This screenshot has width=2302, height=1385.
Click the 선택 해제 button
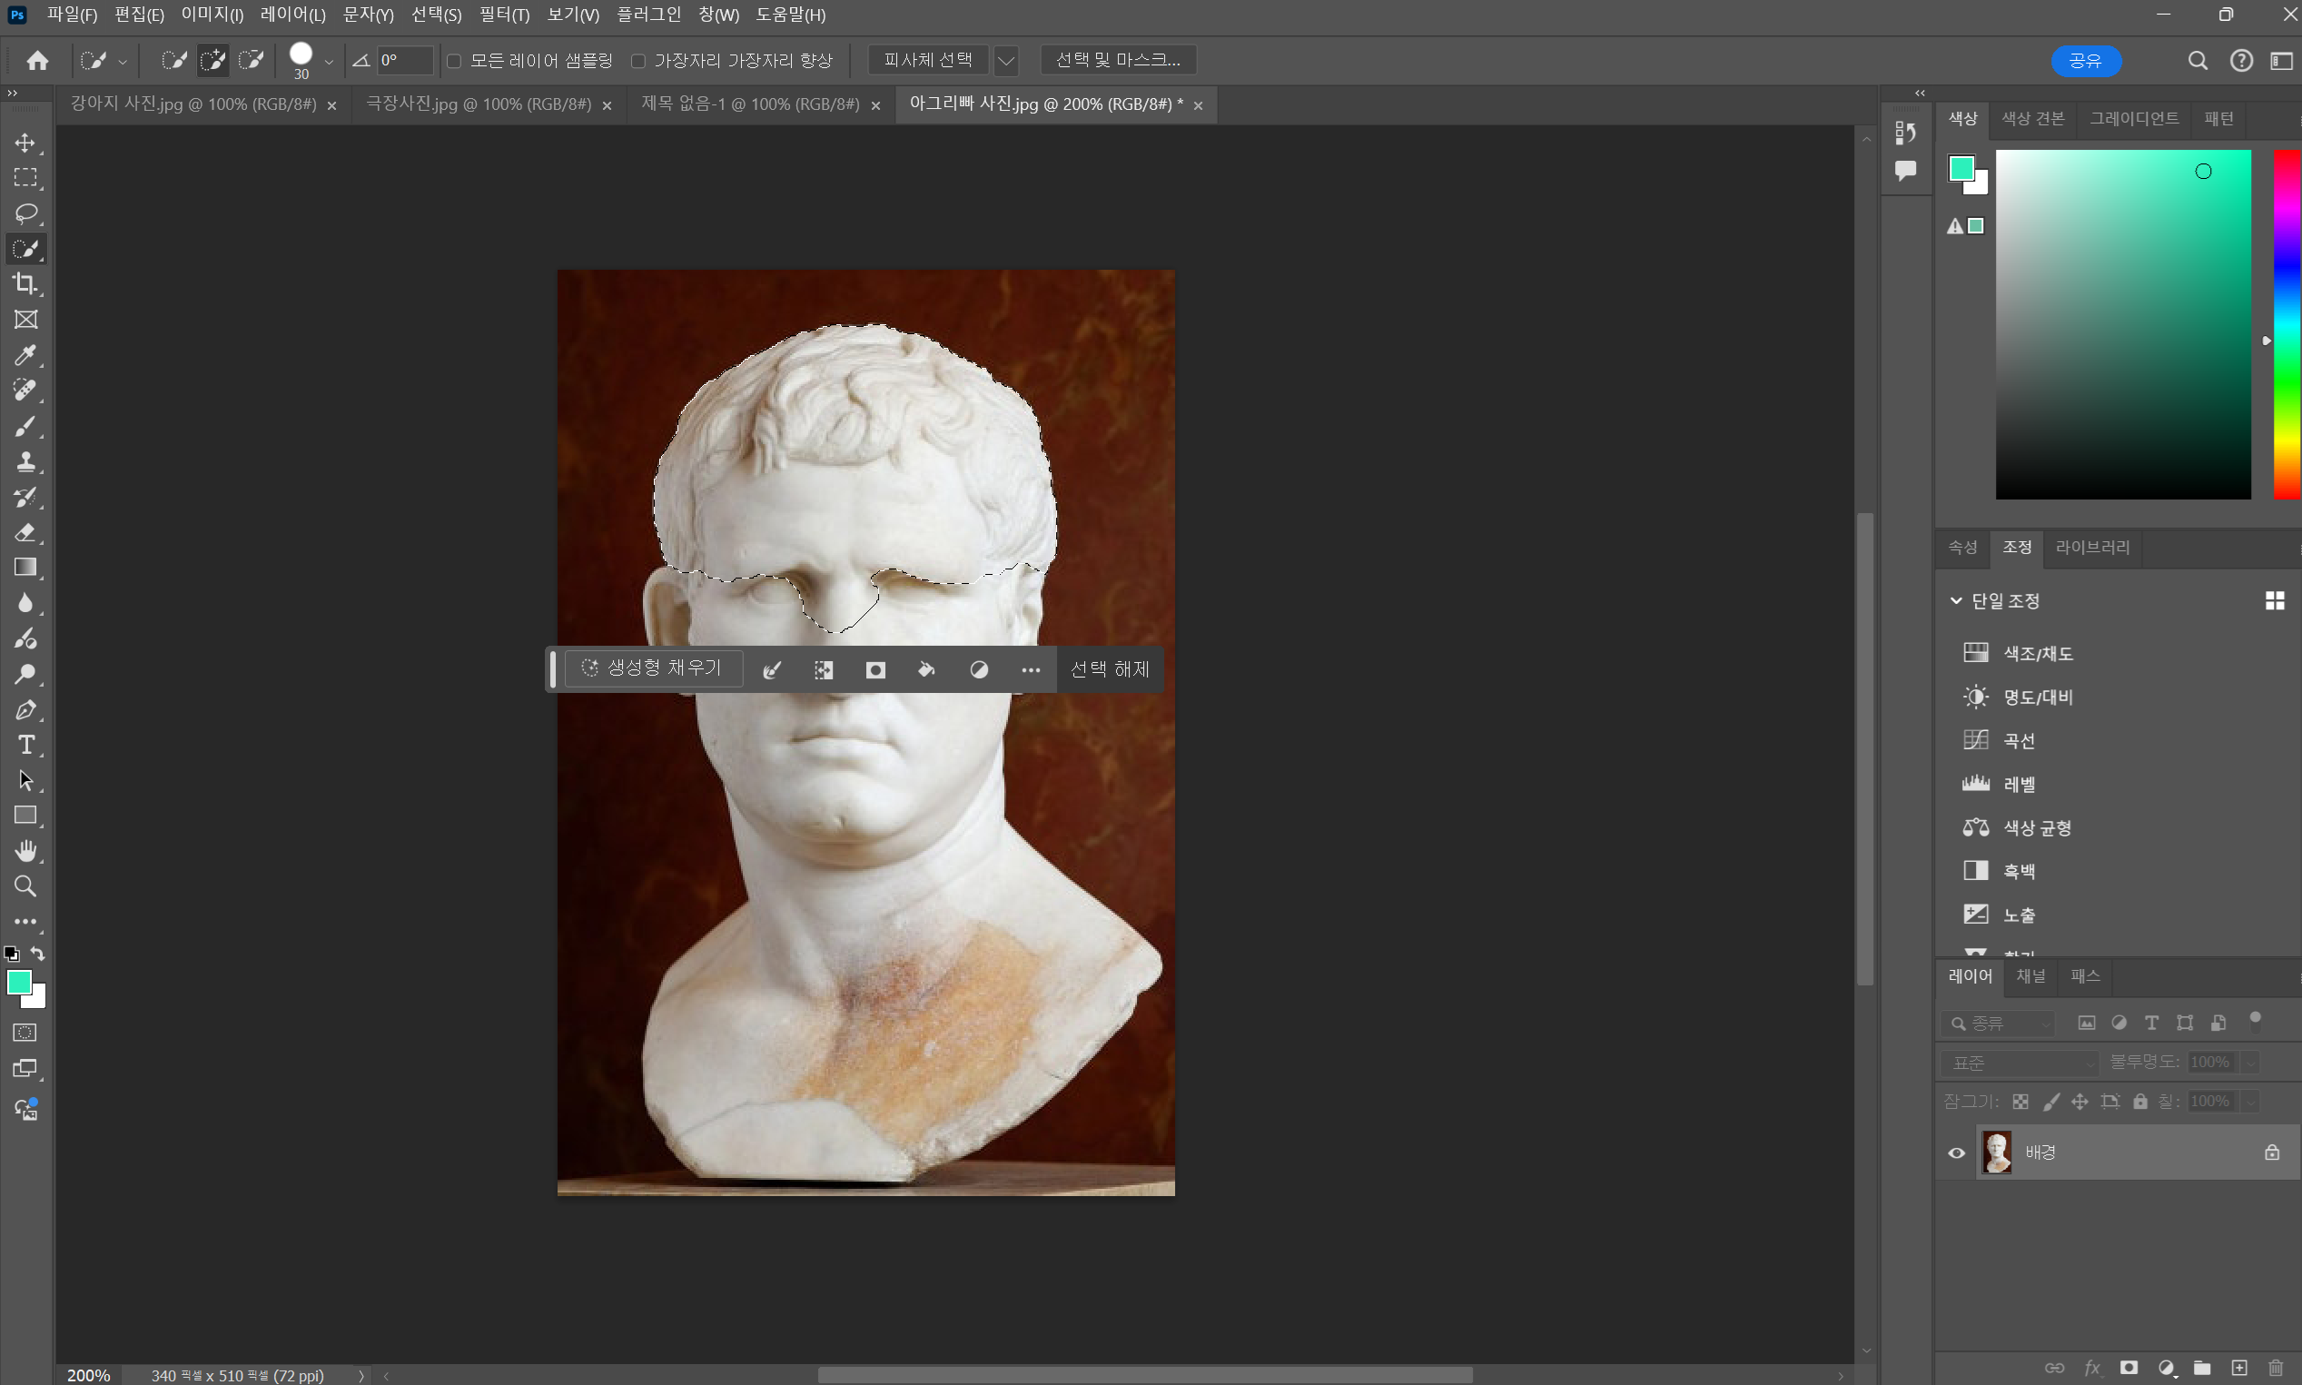point(1110,669)
